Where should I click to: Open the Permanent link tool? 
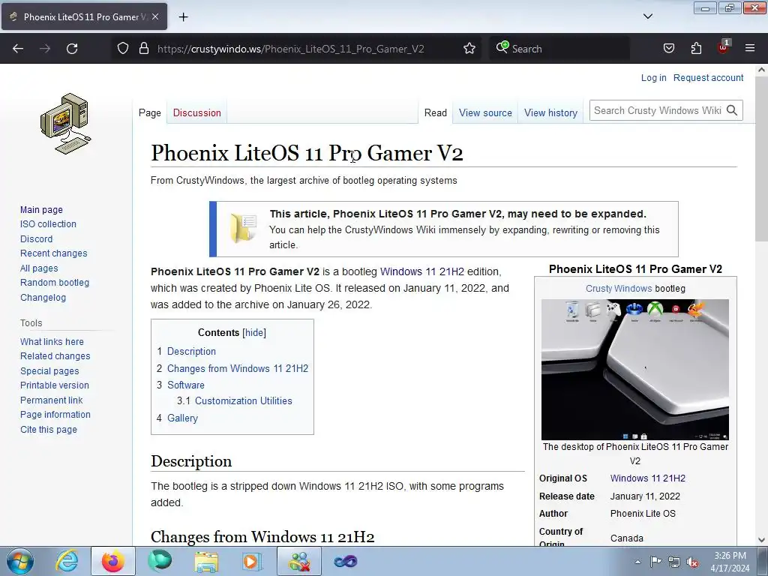pyautogui.click(x=52, y=400)
